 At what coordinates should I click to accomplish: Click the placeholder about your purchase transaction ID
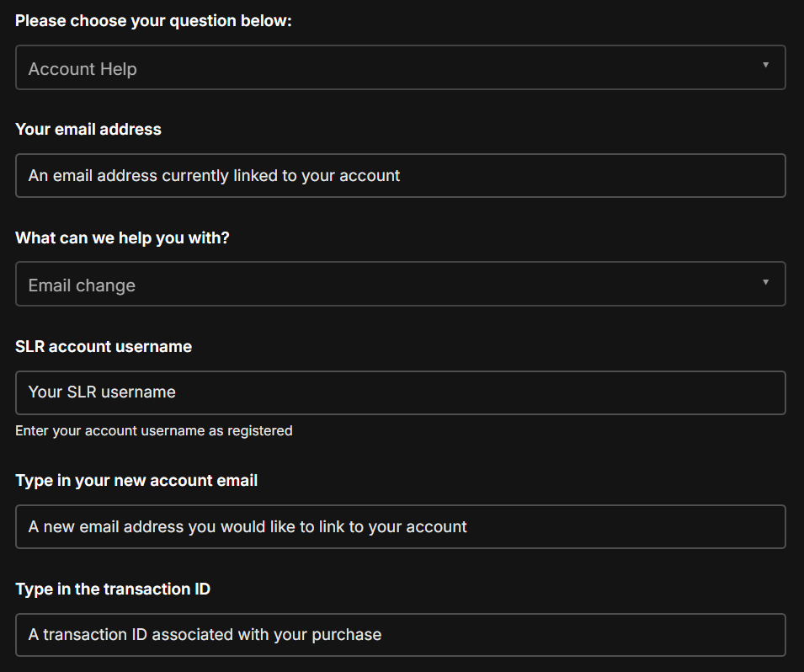tap(205, 635)
